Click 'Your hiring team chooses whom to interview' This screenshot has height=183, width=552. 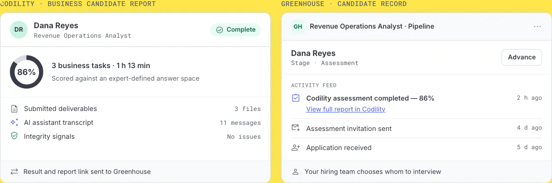(x=373, y=172)
